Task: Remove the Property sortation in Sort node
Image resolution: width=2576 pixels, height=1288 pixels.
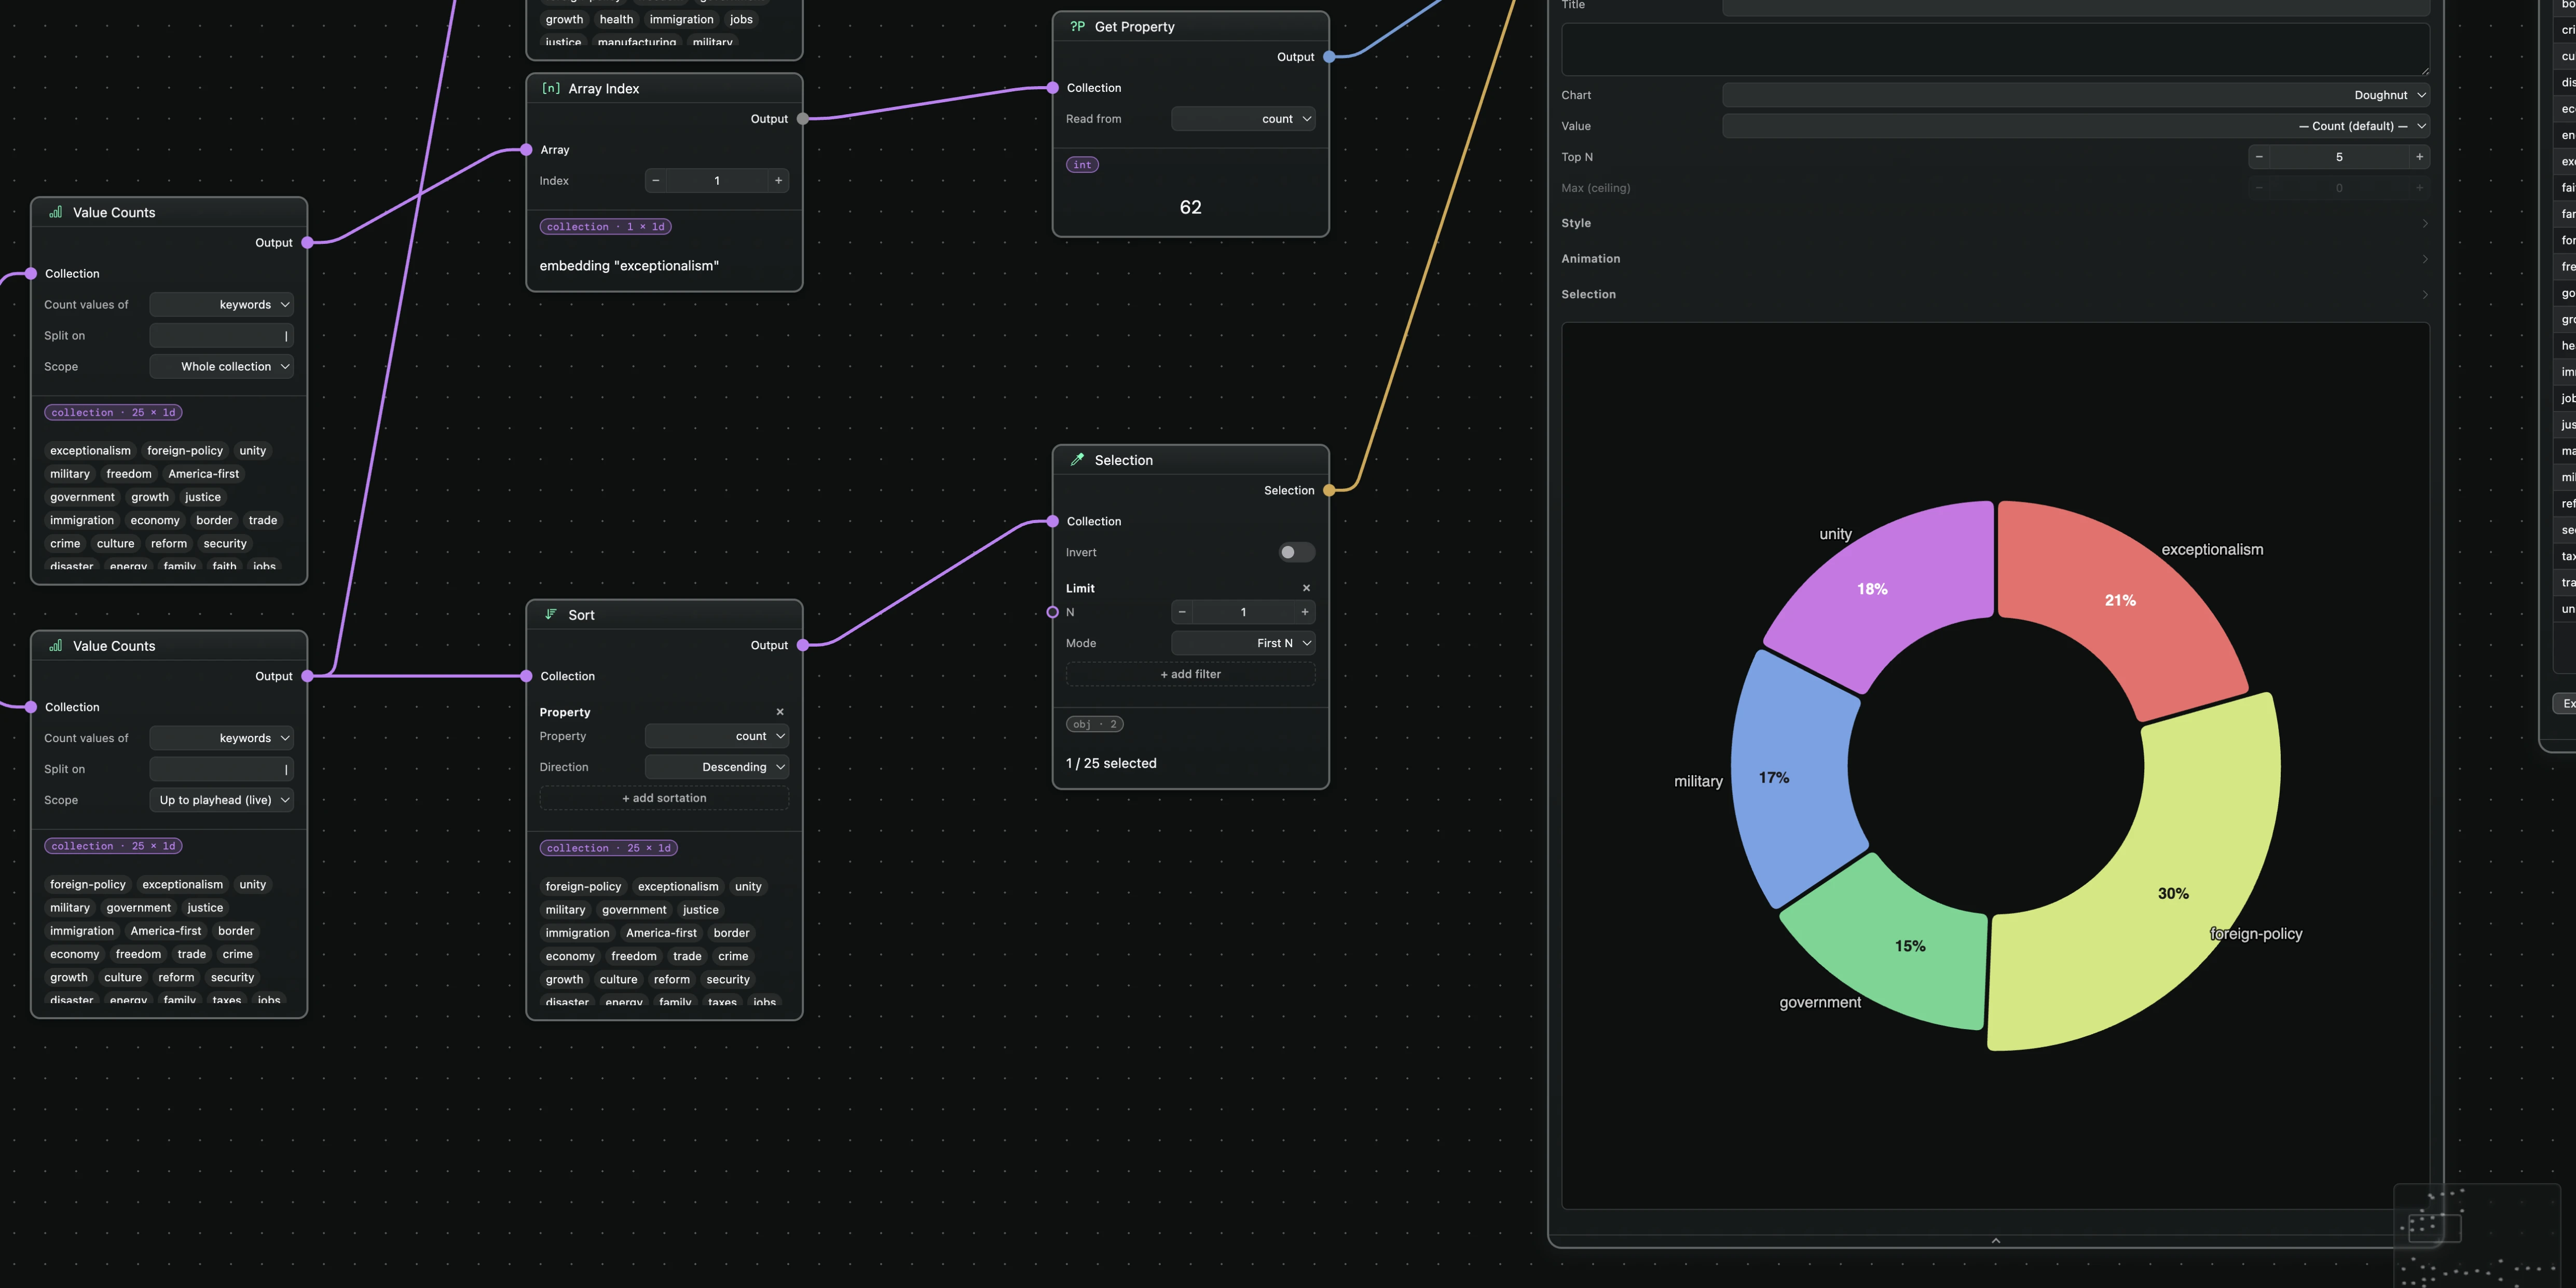Action: pyautogui.click(x=780, y=712)
